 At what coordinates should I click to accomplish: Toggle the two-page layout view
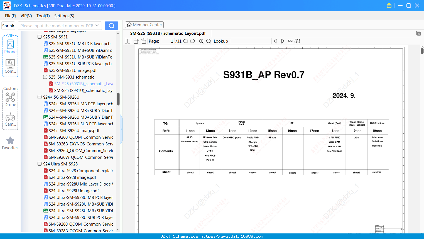point(128,41)
